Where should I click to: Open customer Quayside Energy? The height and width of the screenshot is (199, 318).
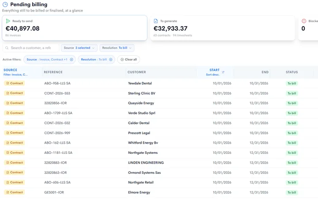pos(141,103)
